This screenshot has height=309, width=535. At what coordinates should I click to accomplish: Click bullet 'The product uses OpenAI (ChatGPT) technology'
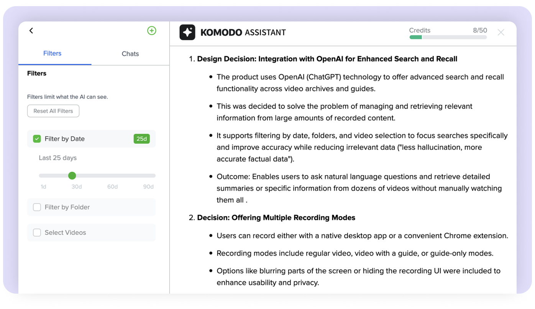click(x=360, y=83)
